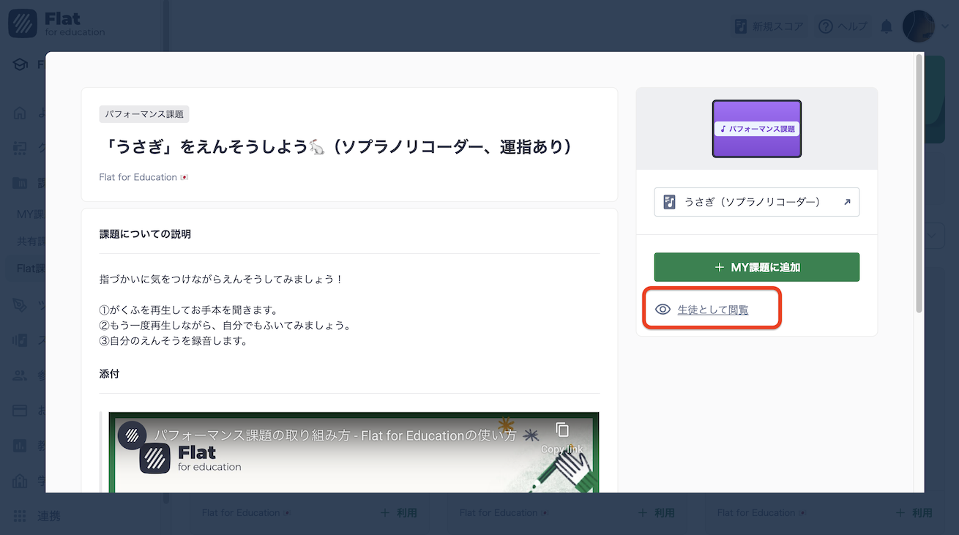Create a new score via 新規スコア icon

742,26
